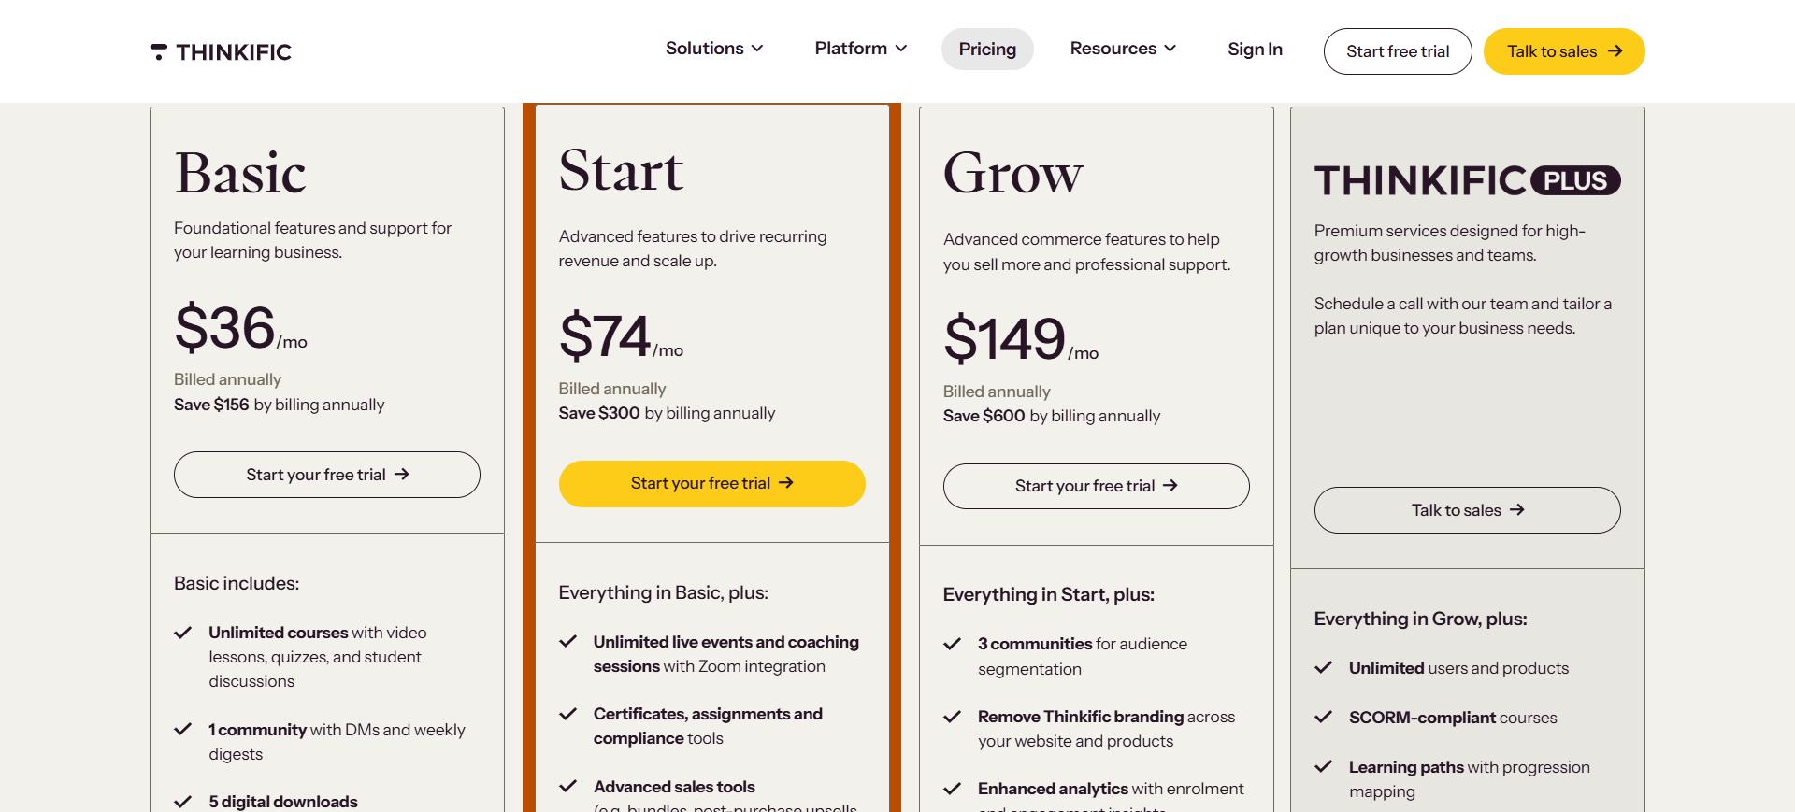Click checkmark beside 1 community feature
This screenshot has height=812, width=1795.
click(x=183, y=730)
